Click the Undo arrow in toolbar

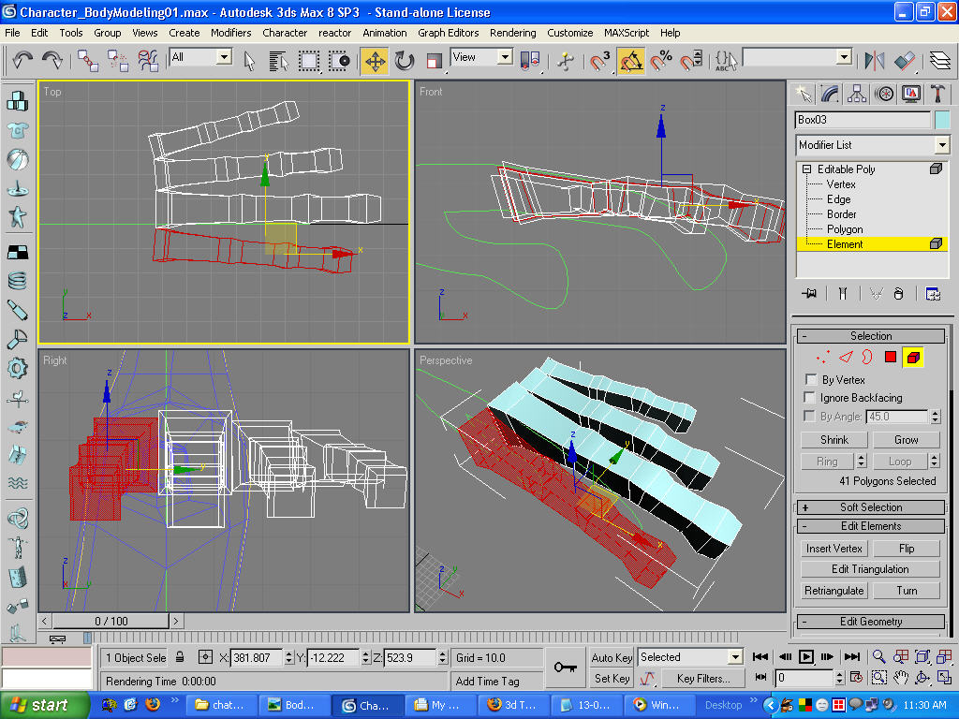click(x=22, y=60)
